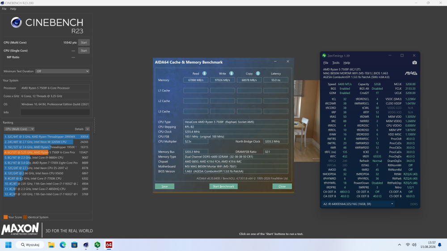Click Start Benchmark in AIDA64
447x251 pixels.
coord(223,186)
